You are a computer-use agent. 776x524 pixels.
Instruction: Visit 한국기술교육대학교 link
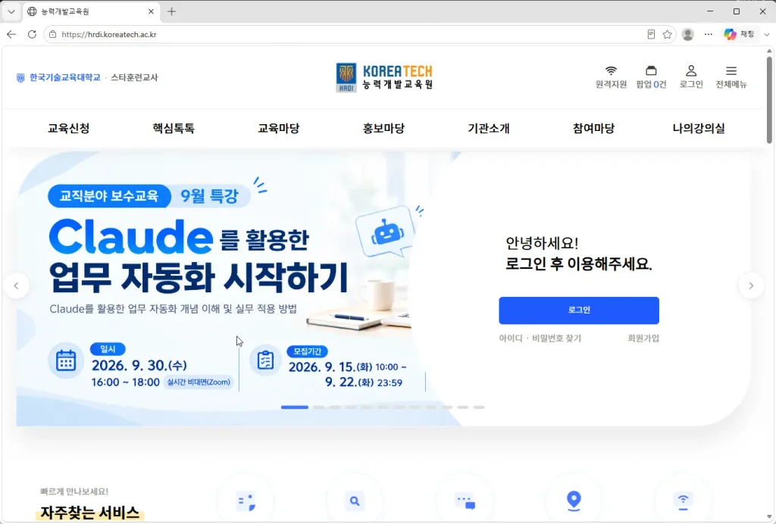(x=59, y=77)
